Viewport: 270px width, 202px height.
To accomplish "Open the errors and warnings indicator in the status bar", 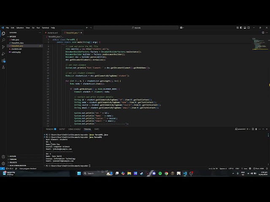I will coord(10,168).
